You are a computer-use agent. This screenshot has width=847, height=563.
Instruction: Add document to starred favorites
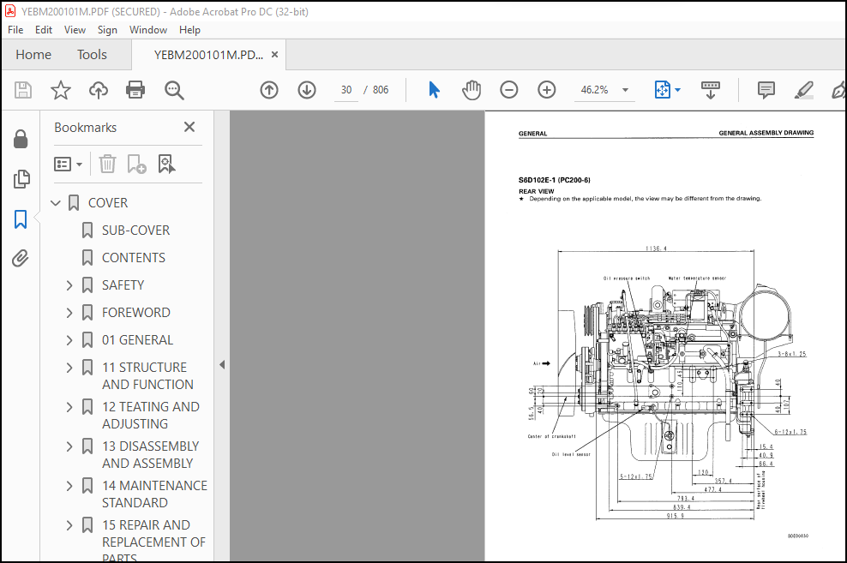click(61, 90)
